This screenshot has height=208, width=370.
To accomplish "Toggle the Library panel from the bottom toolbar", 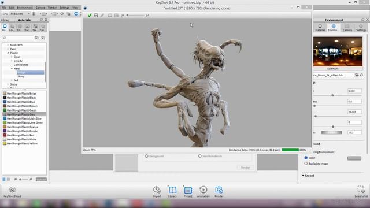I will tap(172, 191).
